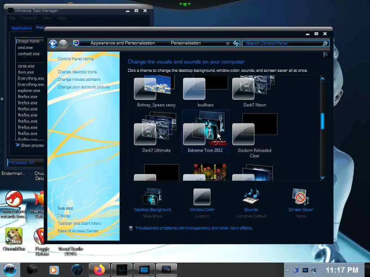370x277 pixels.
Task: Click Troubleshoot problems with transparency link
Action: click(194, 228)
